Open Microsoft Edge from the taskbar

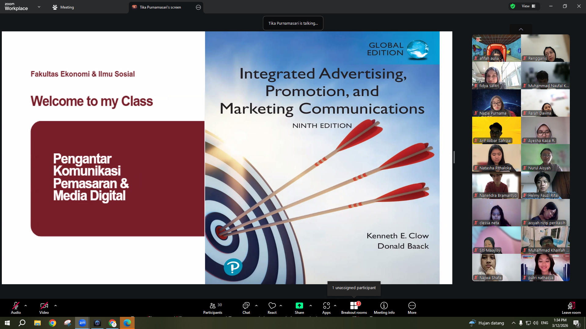(x=127, y=323)
